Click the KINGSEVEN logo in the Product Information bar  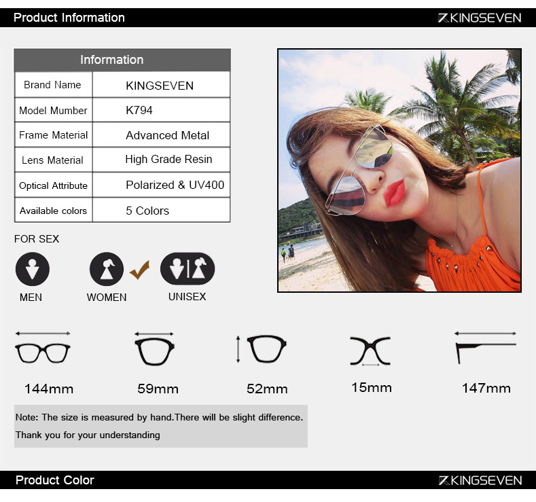480,18
